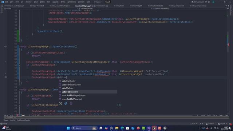
Task: Toggle the purple method filter icon in IntelliSense
Action: coord(71,103)
